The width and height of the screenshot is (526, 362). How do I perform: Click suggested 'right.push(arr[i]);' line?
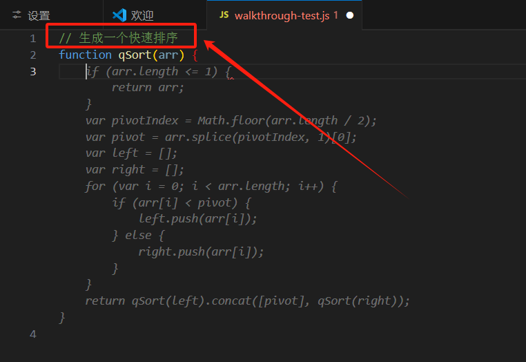[202, 251]
